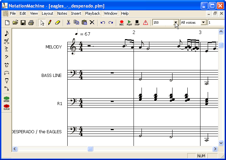
Task: Click the red CLOSE button
Action: (x=7, y=107)
